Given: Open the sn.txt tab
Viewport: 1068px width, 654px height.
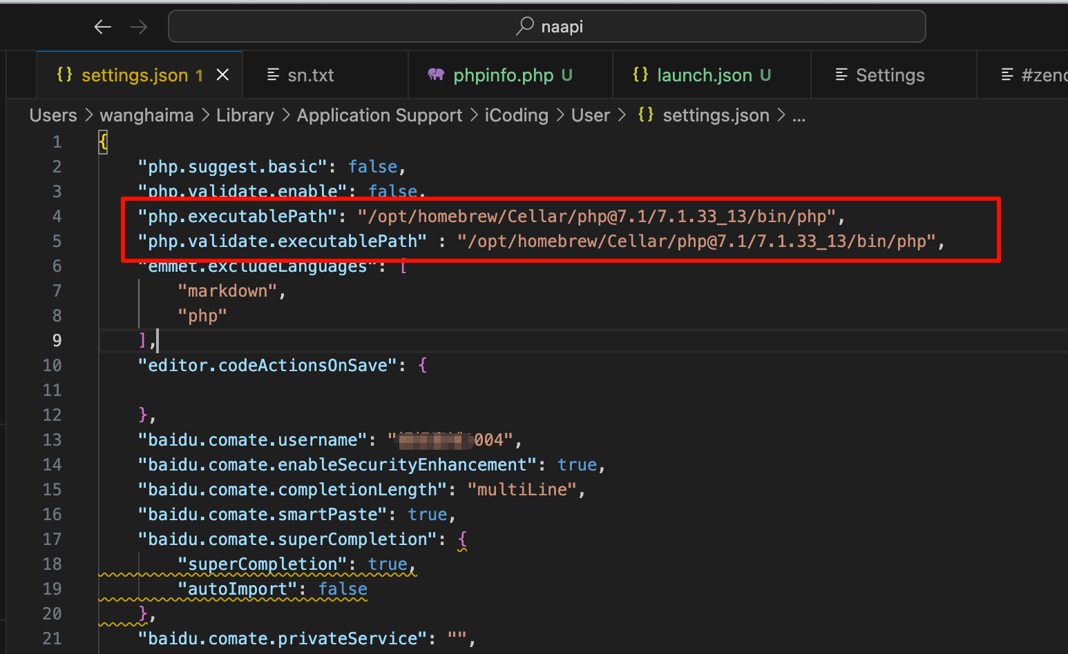Looking at the screenshot, I should pyautogui.click(x=325, y=75).
